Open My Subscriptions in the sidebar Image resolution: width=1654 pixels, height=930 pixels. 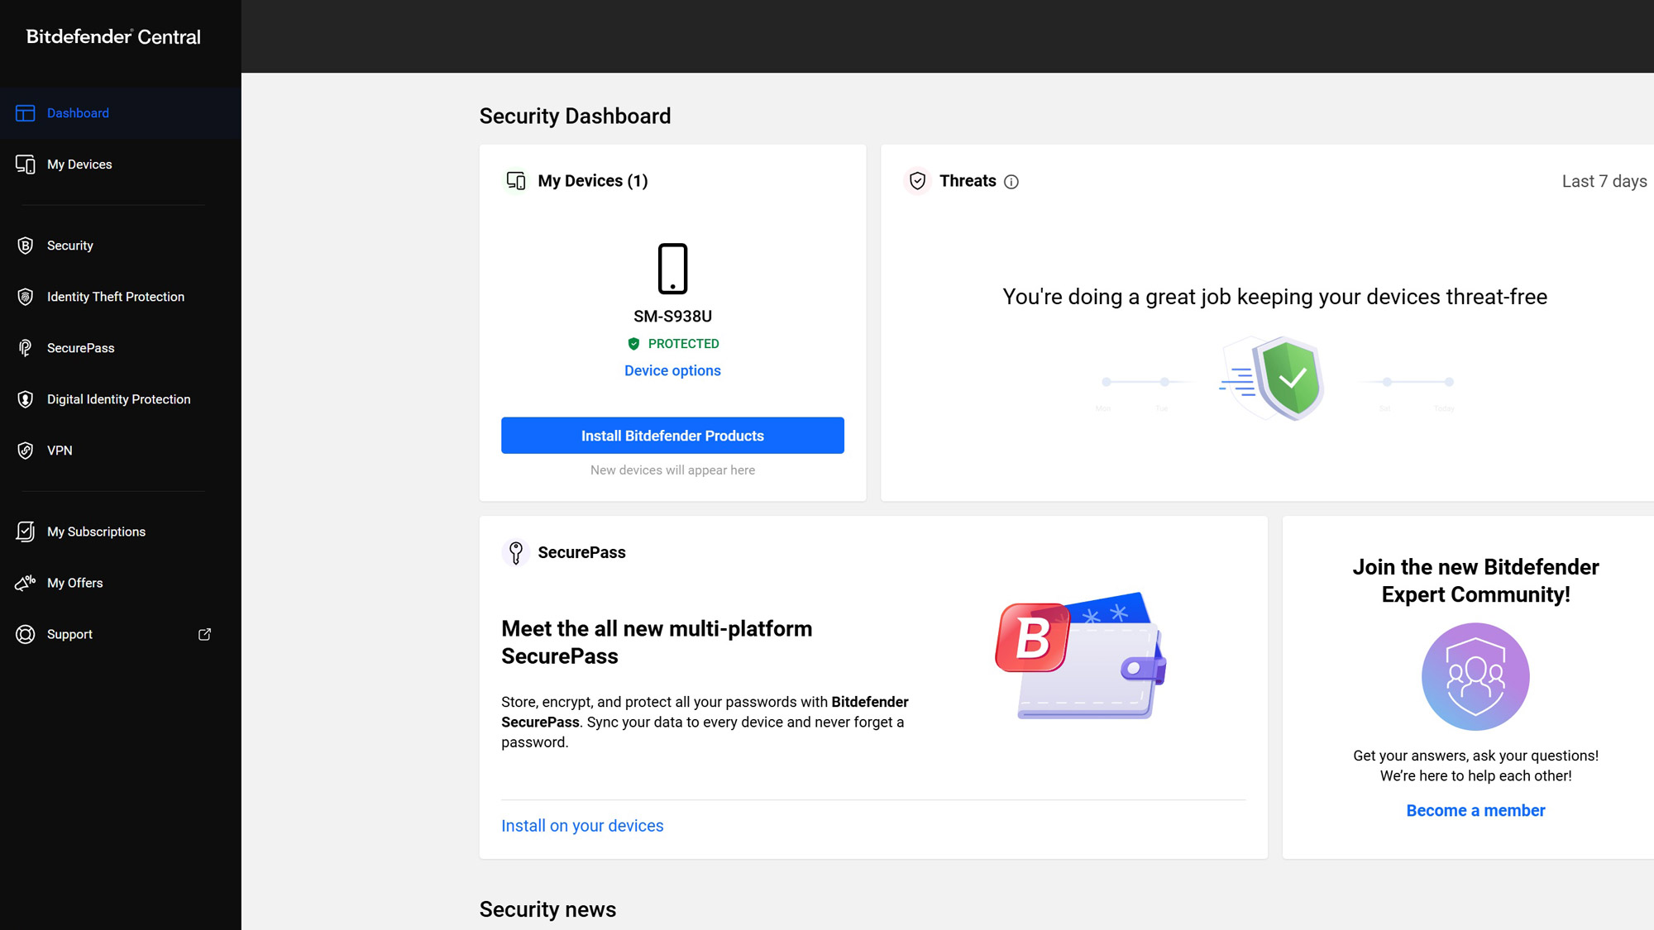96,532
